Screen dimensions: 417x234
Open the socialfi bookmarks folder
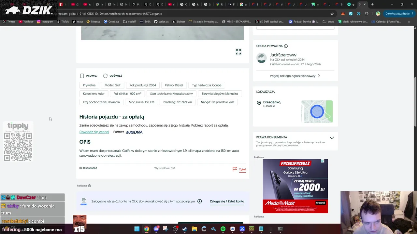[130, 21]
